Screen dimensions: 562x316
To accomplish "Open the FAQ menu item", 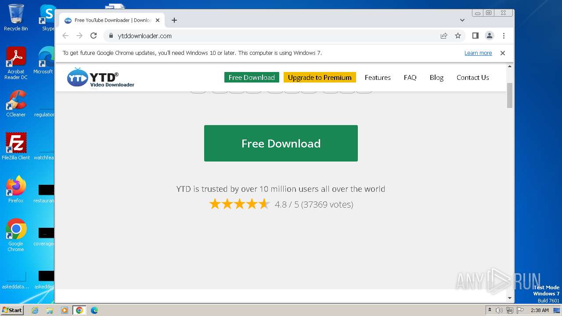I will click(410, 77).
